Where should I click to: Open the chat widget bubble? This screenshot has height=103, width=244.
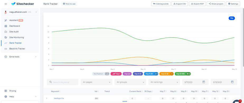pos(237,101)
